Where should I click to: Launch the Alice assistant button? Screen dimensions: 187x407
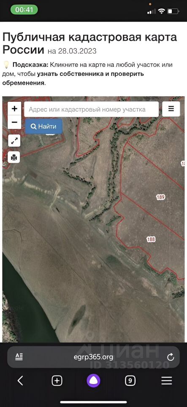[x=94, y=381]
